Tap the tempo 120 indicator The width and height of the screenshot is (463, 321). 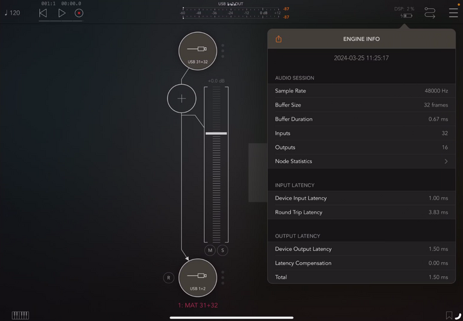point(12,13)
